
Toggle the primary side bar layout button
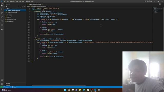[146, 1]
